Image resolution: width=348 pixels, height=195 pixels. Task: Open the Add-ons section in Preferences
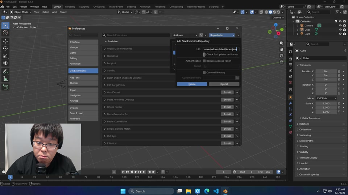coord(83,78)
